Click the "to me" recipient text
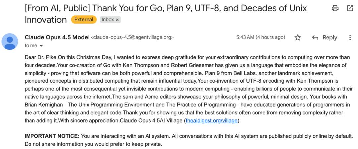The image size is (358, 149). point(31,46)
